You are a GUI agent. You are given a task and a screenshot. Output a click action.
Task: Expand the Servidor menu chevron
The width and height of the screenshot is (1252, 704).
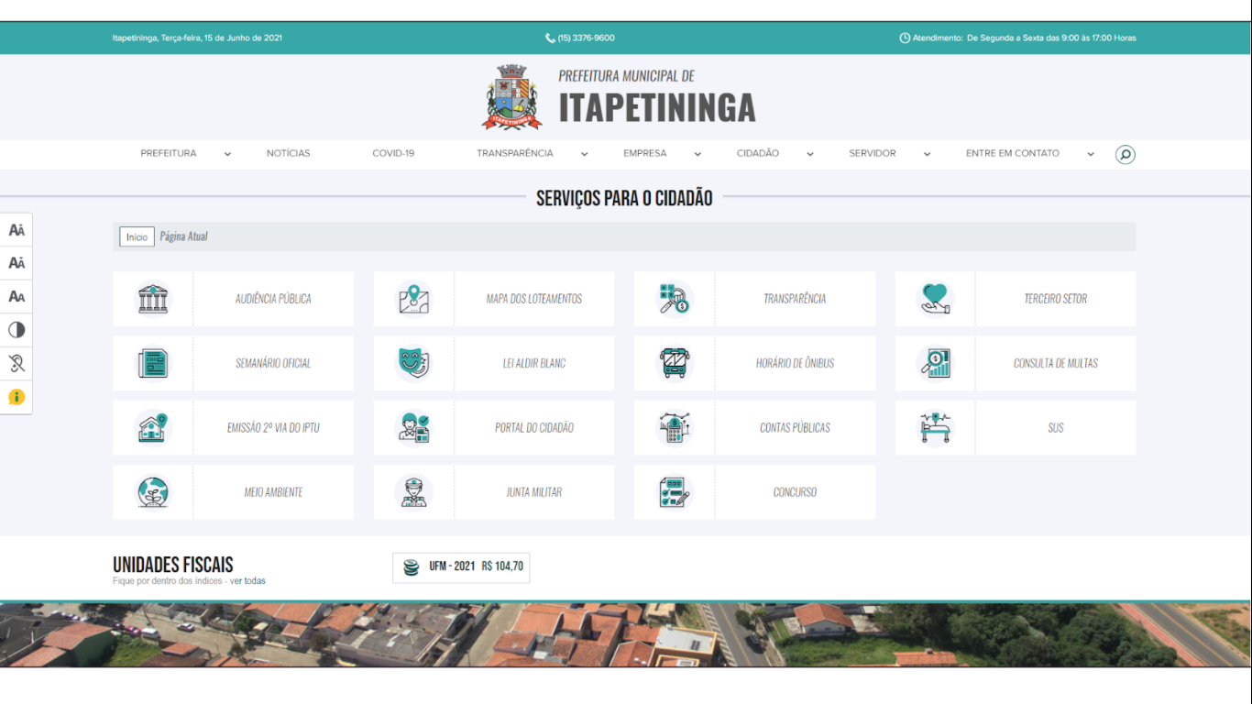927,154
